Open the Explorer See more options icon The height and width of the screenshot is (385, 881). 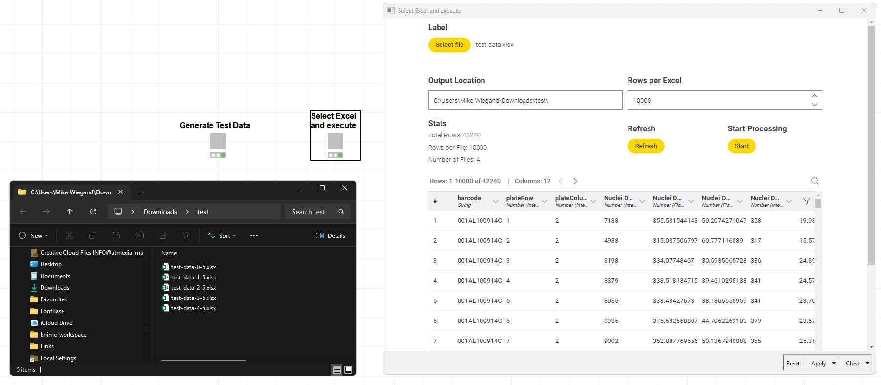[x=254, y=236]
